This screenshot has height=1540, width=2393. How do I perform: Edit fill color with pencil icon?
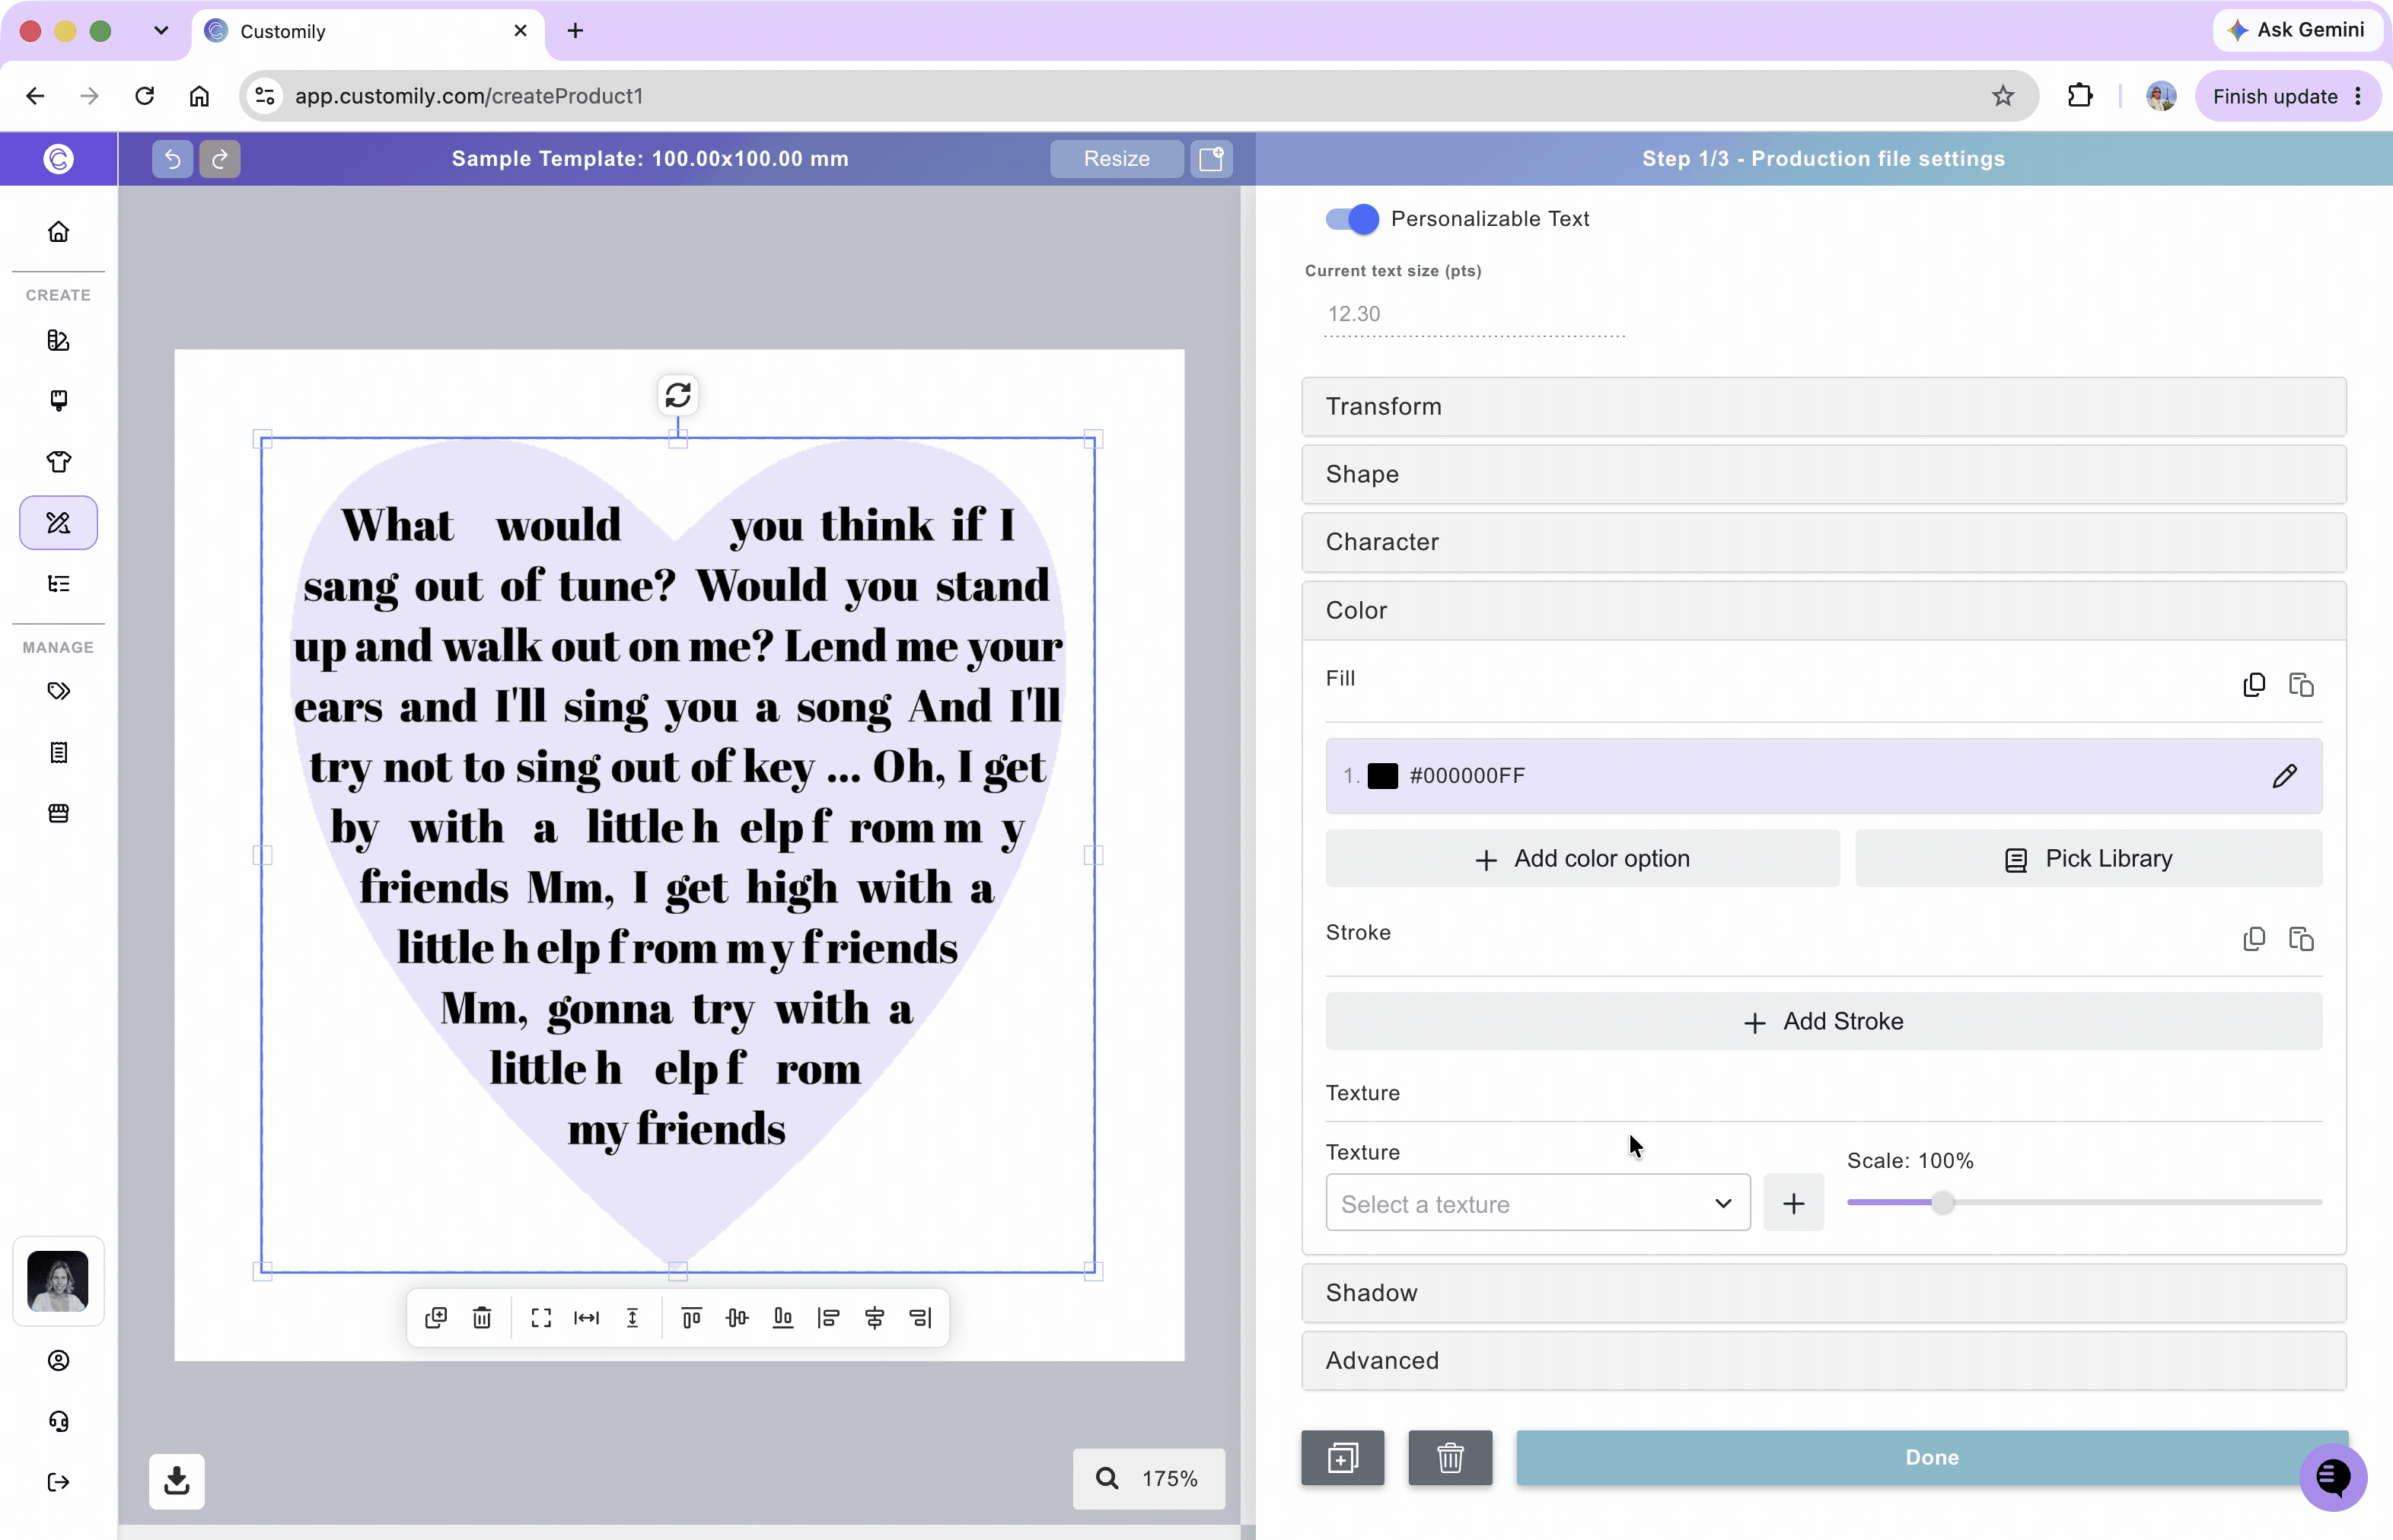tap(2285, 776)
